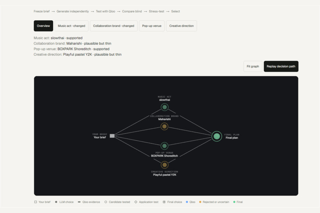320x213 pixels.
Task: Select the slowthai music act node
Action: pos(164,107)
